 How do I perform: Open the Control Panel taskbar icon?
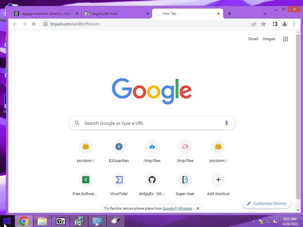pyautogui.click(x=97, y=221)
